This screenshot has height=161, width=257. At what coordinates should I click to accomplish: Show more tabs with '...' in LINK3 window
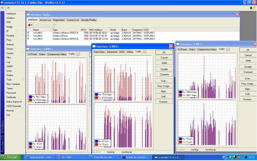point(228,49)
